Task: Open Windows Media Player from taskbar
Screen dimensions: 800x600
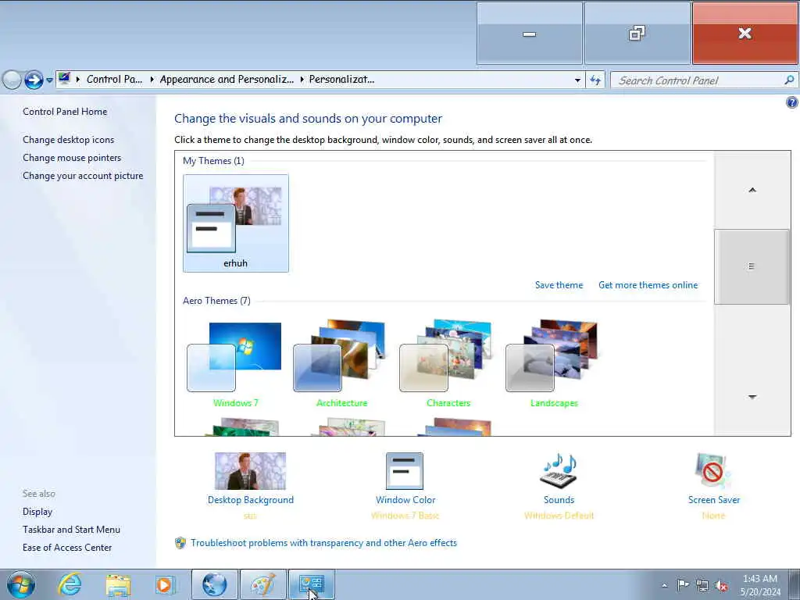Action: (x=165, y=584)
